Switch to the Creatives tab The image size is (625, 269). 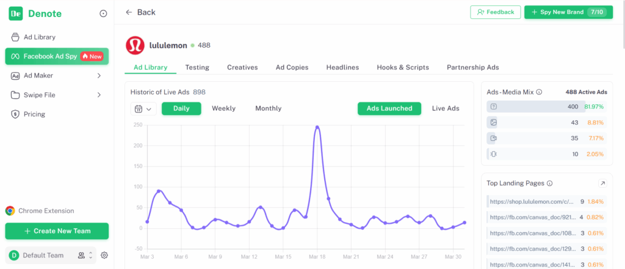(x=242, y=67)
